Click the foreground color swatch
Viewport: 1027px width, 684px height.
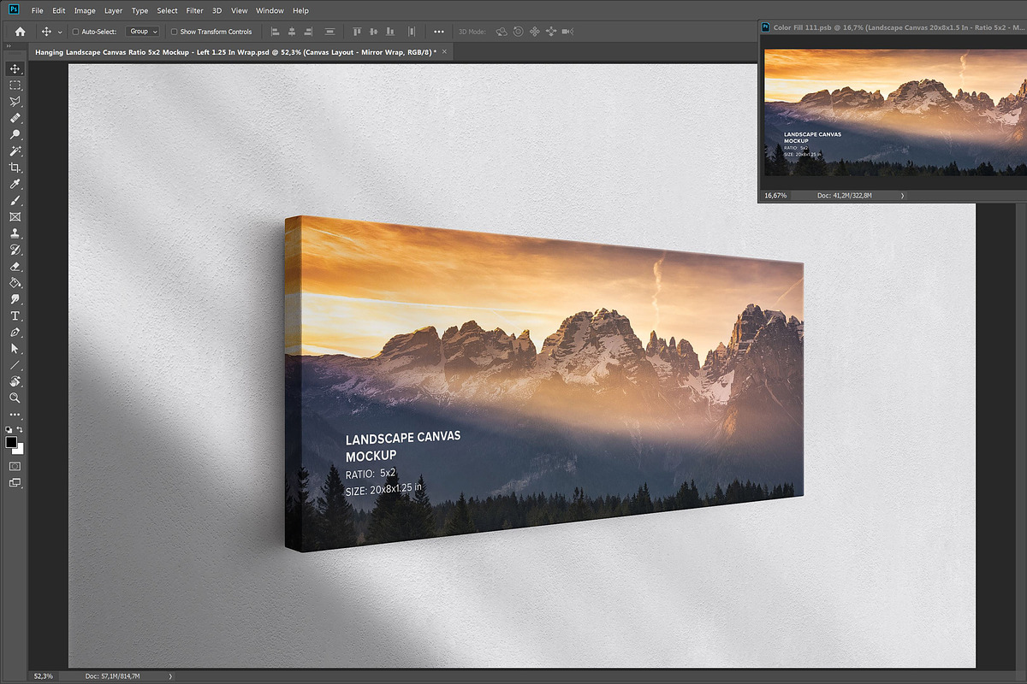click(x=11, y=442)
